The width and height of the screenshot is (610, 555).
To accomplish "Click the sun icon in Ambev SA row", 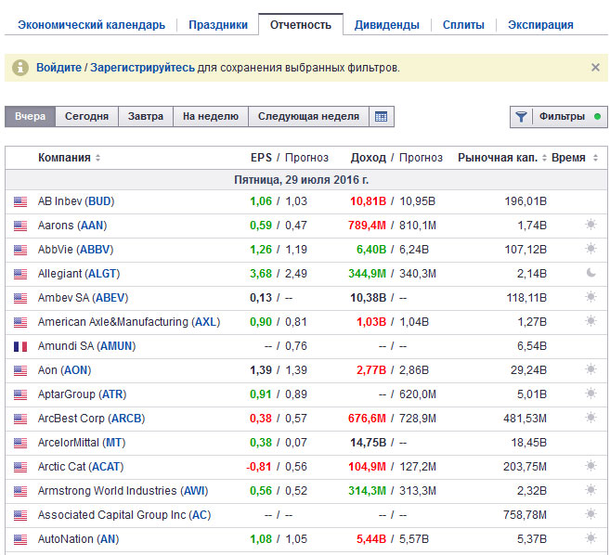I will [591, 297].
